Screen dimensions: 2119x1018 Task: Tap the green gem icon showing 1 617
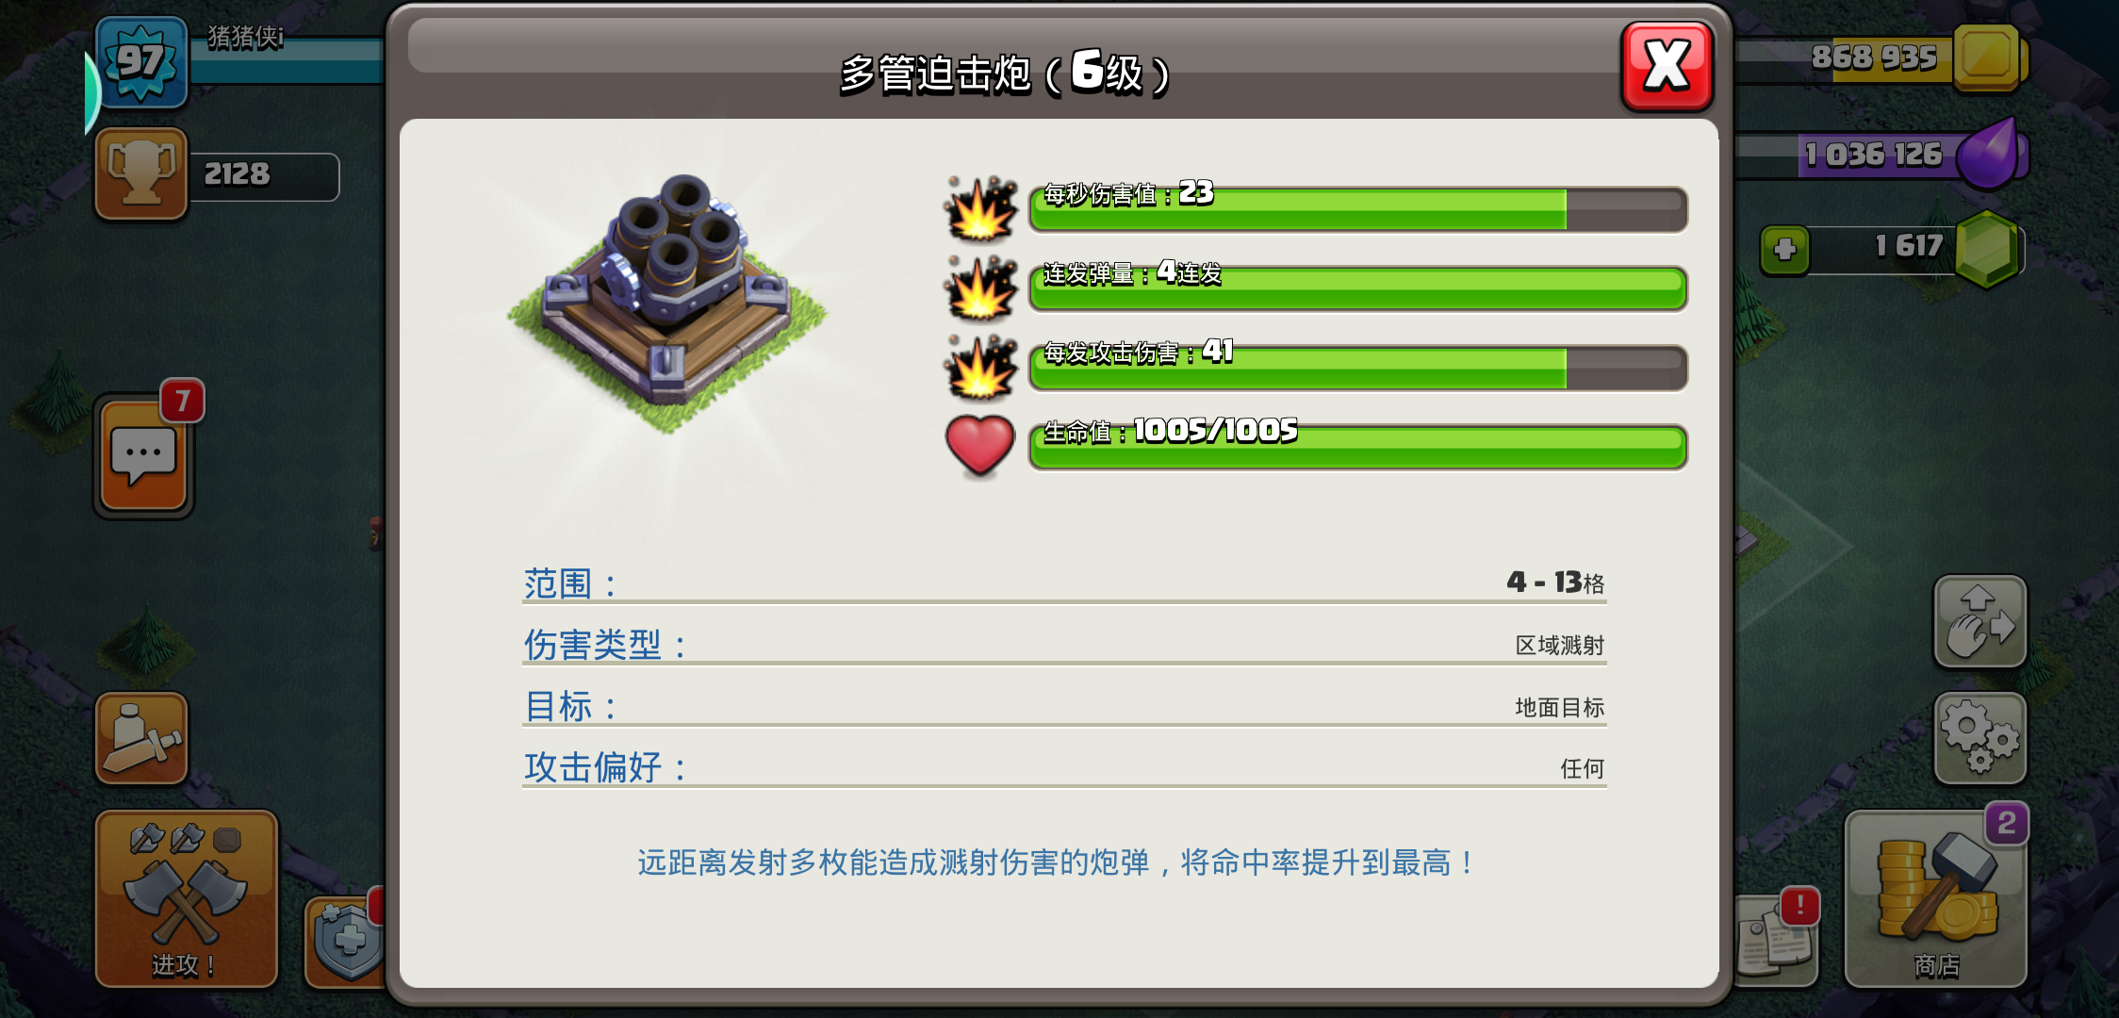click(1987, 250)
